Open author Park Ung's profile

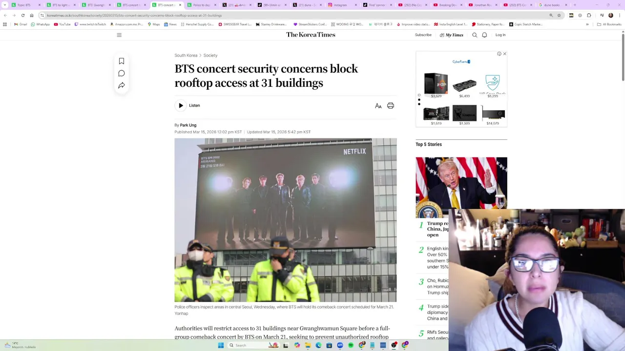[x=188, y=125]
